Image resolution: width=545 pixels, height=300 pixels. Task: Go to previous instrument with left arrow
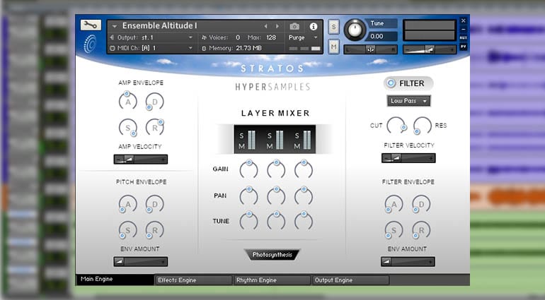[x=265, y=26]
